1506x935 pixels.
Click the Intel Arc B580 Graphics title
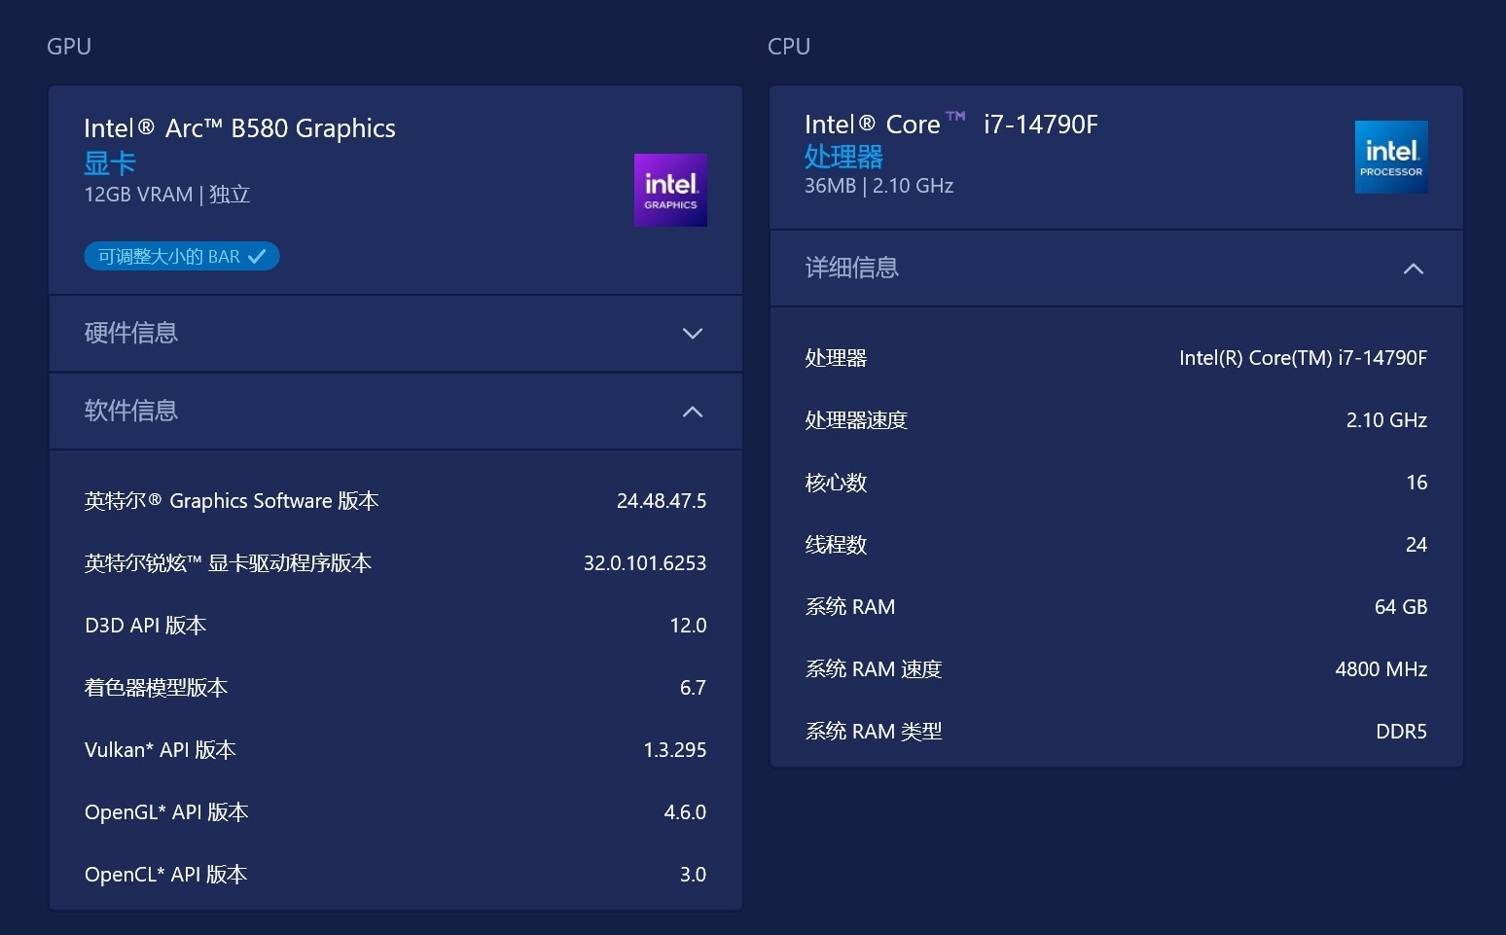click(239, 128)
